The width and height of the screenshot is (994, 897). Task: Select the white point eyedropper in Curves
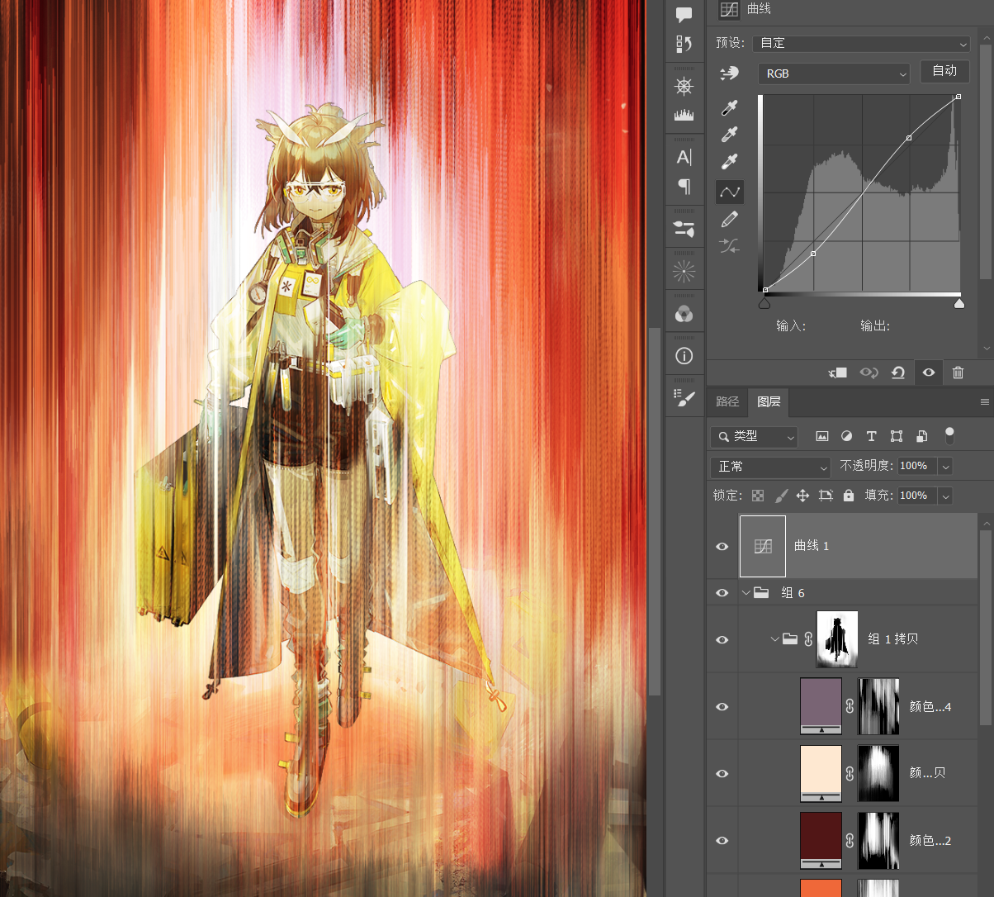730,162
